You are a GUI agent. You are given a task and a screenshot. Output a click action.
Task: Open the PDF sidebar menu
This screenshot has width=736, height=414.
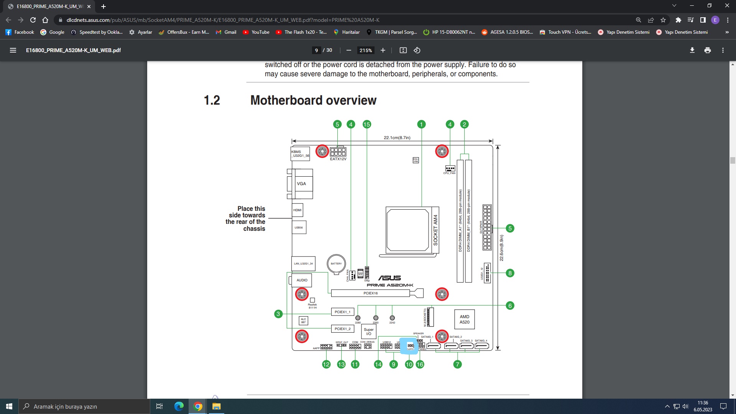point(13,50)
